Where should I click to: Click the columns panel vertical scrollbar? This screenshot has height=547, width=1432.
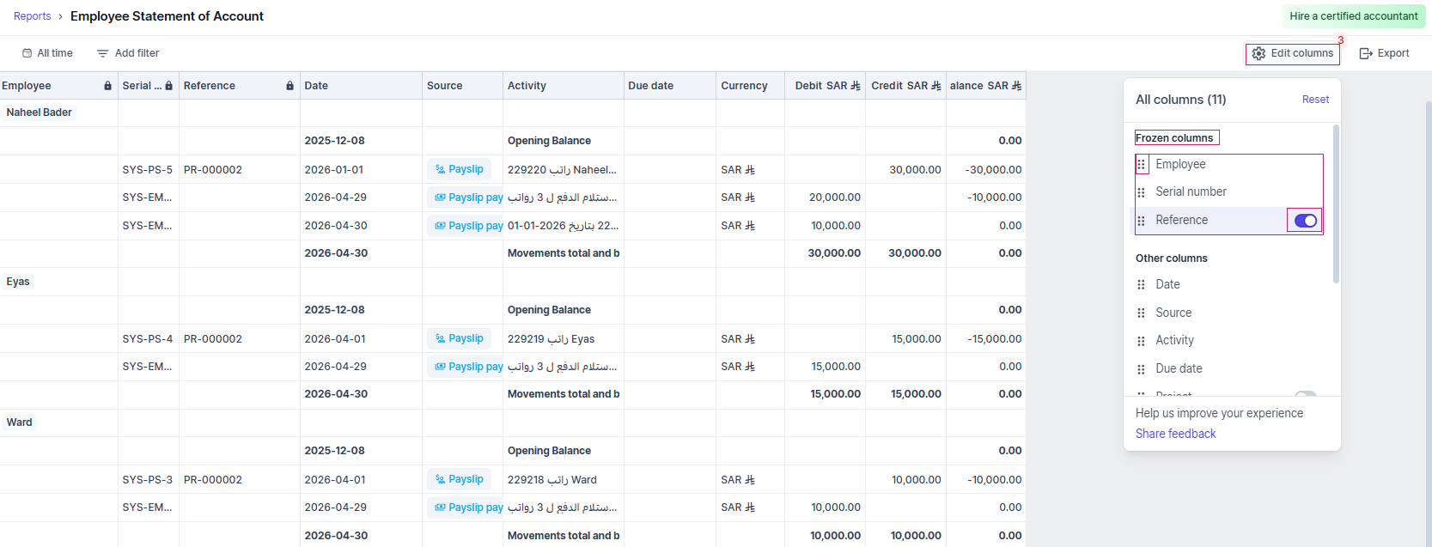[x=1336, y=204]
